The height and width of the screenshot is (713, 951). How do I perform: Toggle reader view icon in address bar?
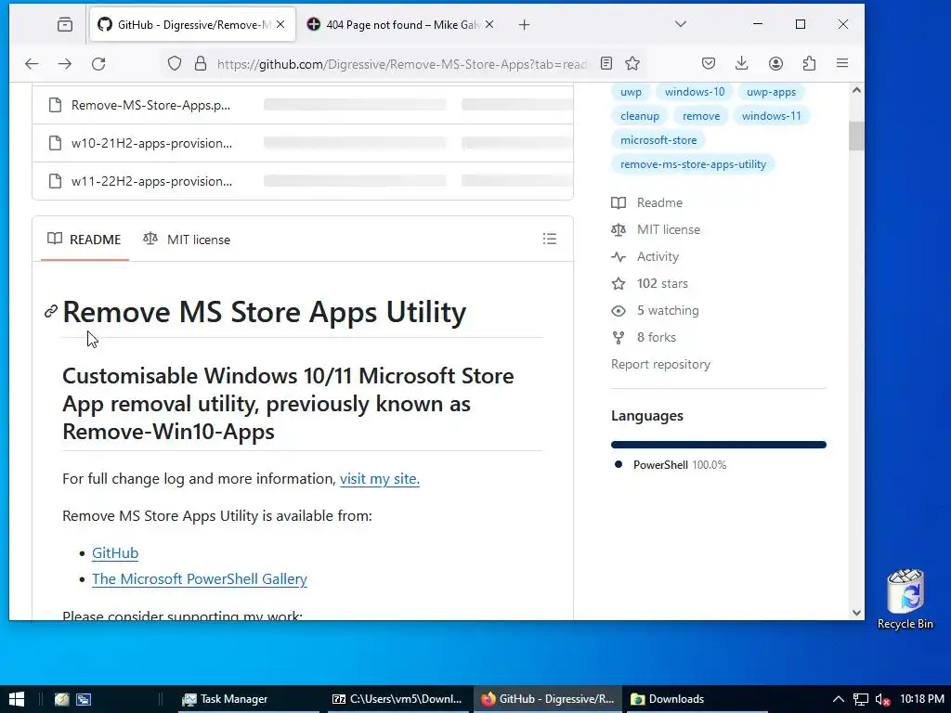tap(606, 64)
